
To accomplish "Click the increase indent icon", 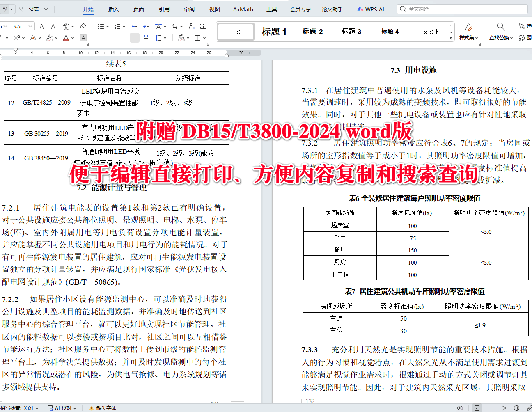I will [145, 27].
